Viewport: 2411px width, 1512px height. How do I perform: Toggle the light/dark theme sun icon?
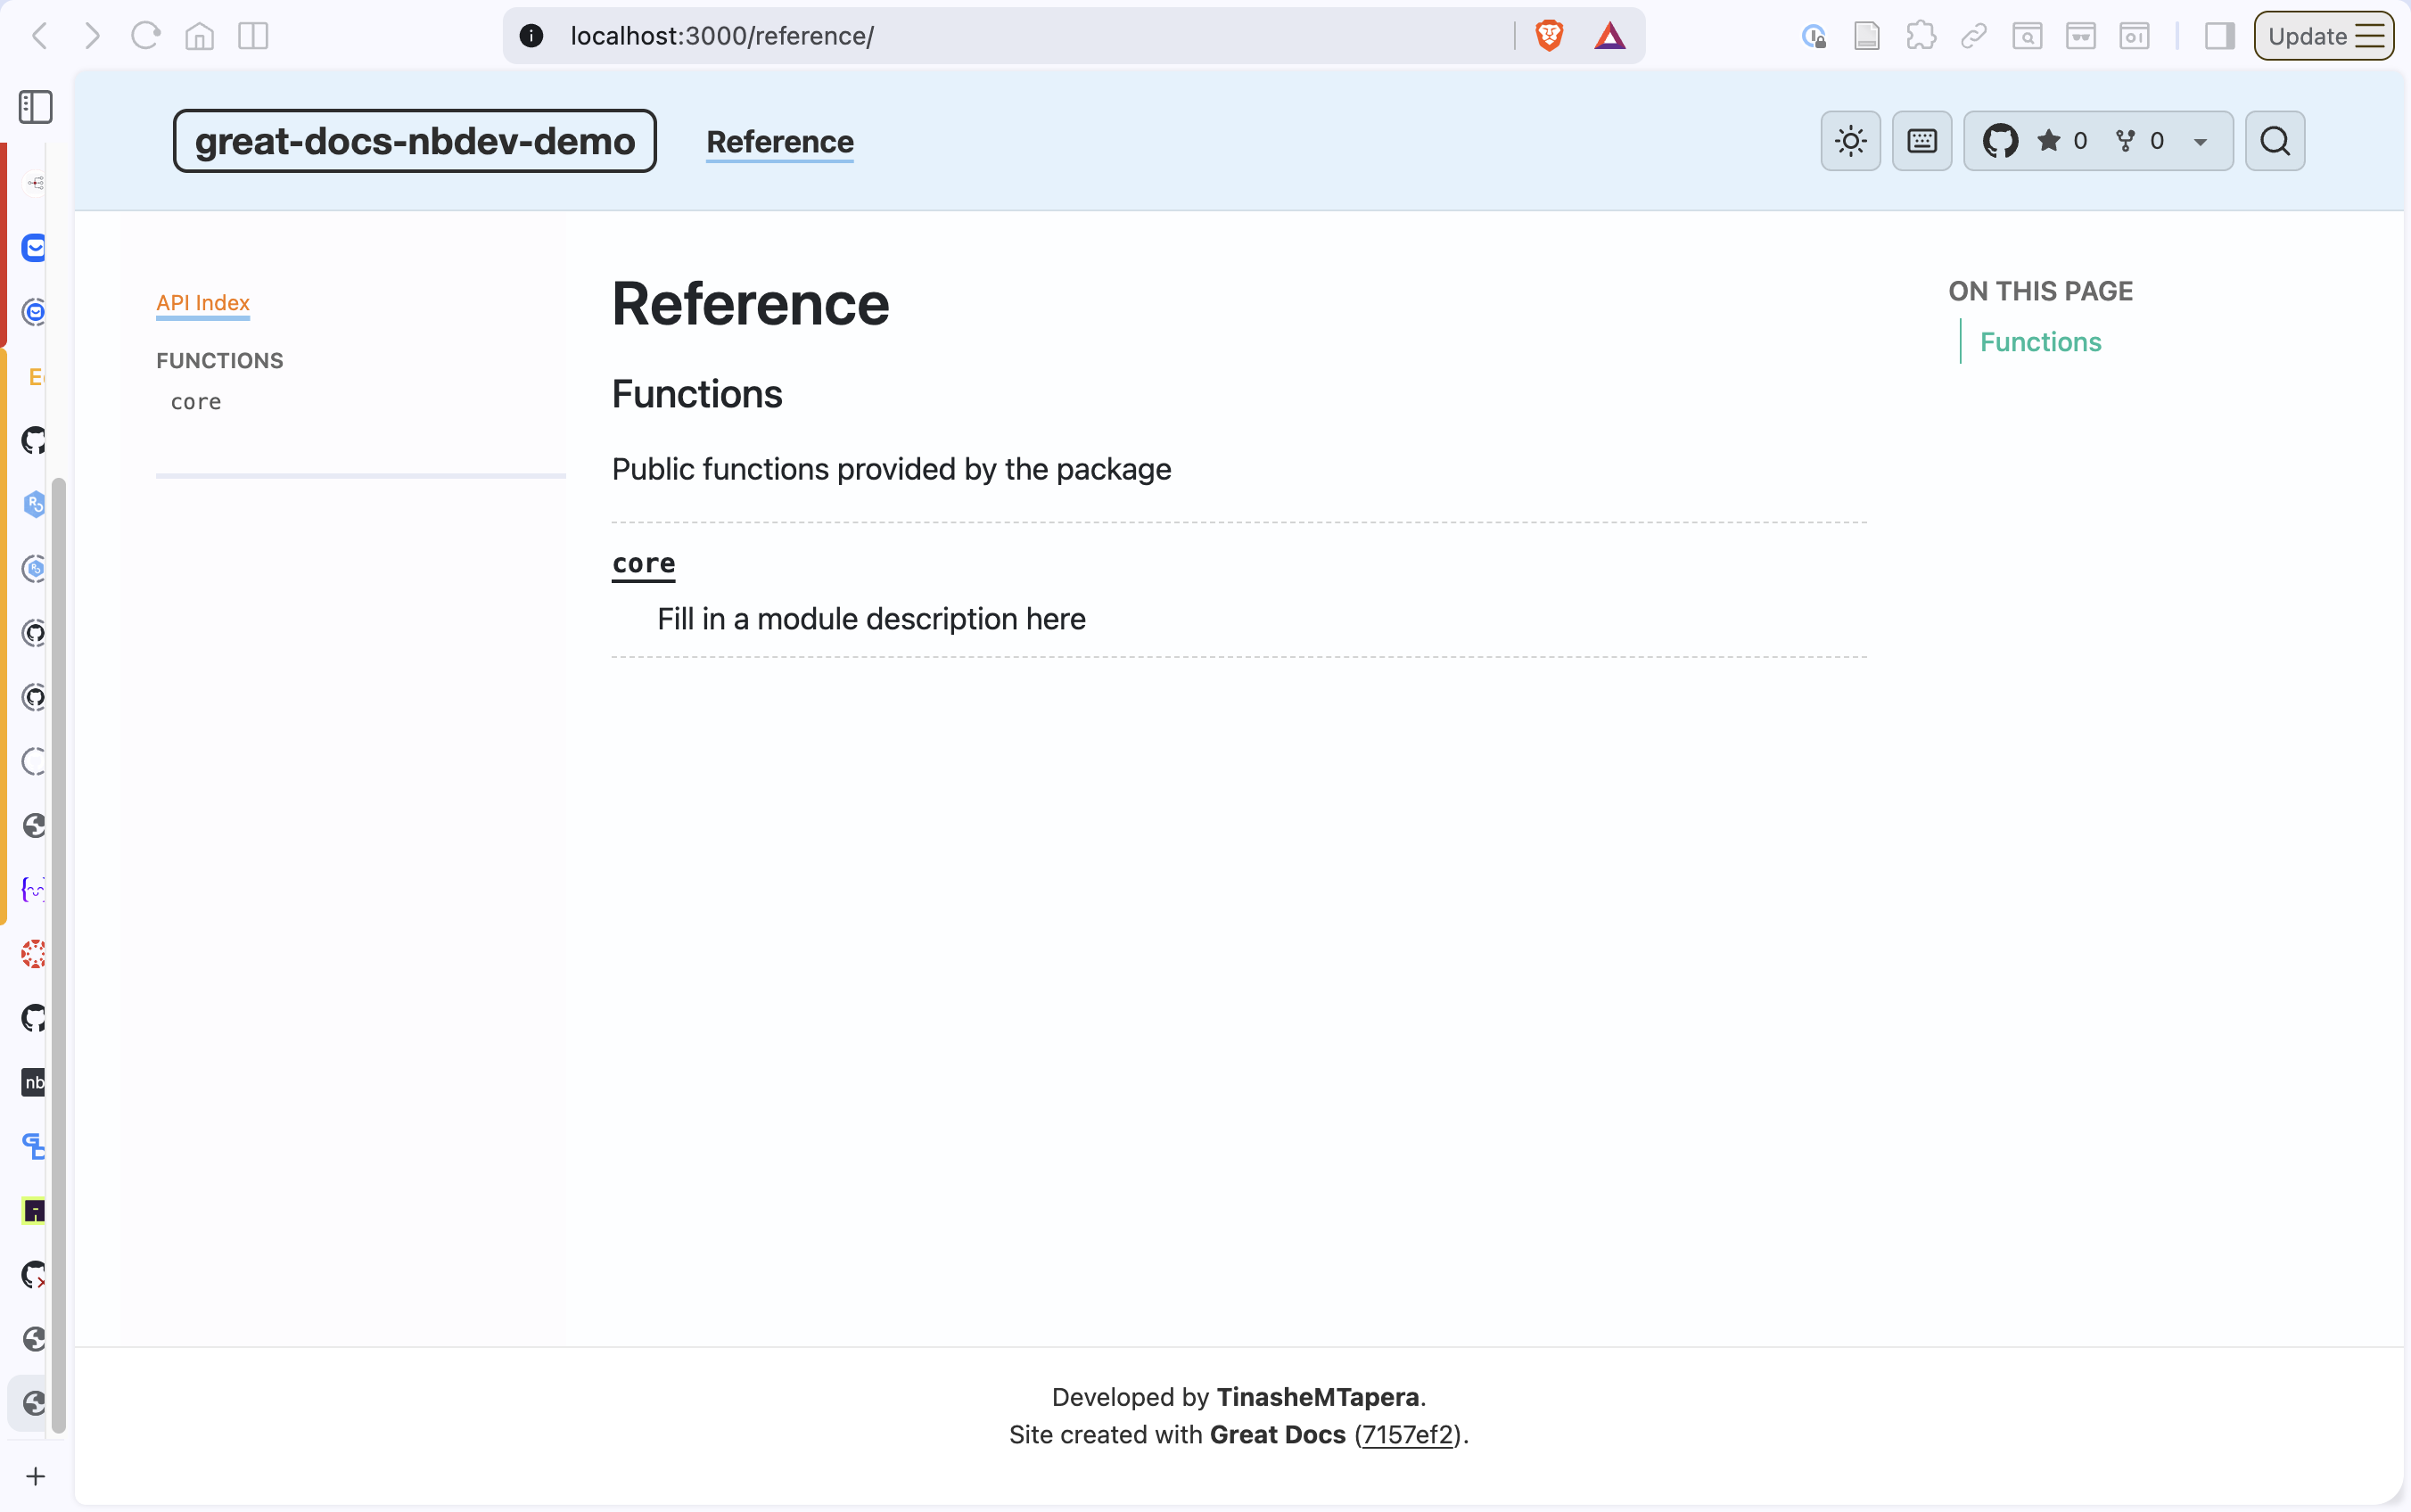pyautogui.click(x=1850, y=141)
